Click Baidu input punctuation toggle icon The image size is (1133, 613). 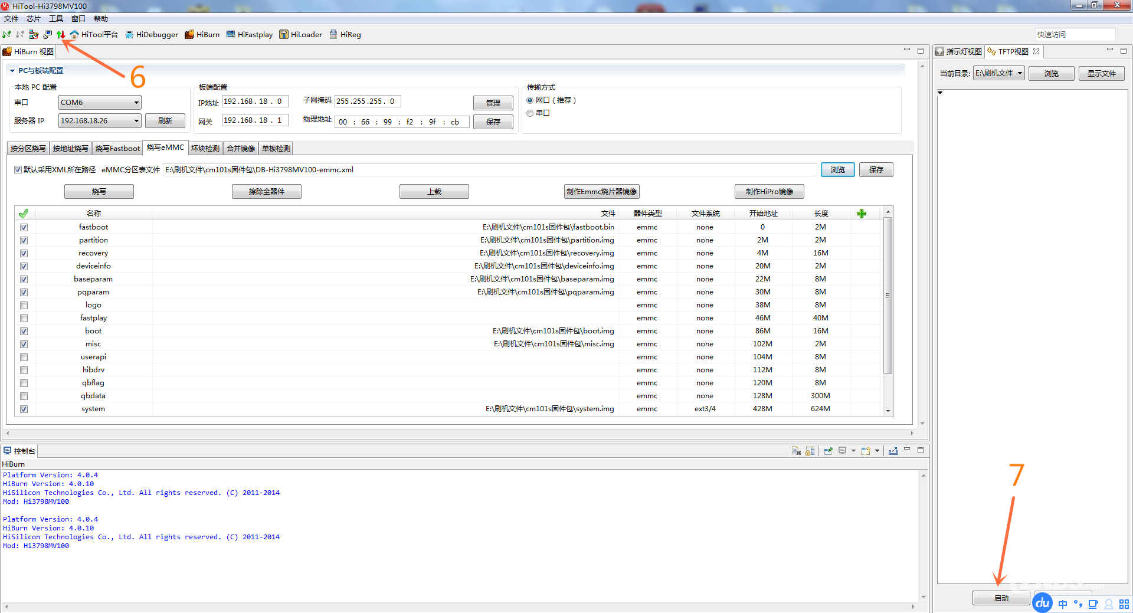(1078, 604)
